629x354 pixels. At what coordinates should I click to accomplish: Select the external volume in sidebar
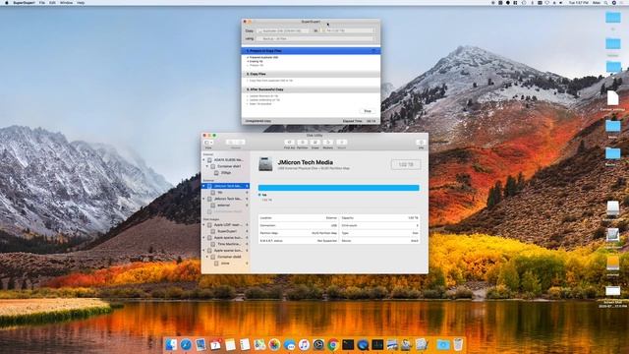[225, 206]
